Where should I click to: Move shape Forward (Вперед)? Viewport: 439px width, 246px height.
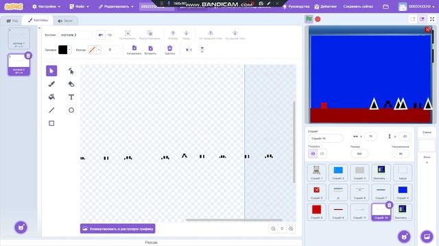[173, 35]
